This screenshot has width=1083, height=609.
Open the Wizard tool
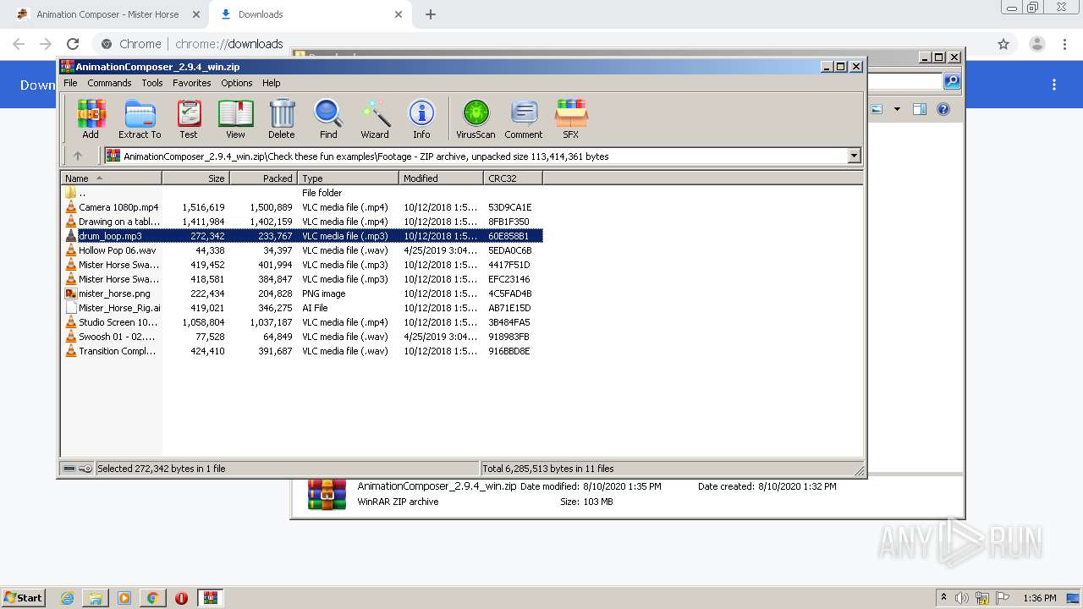point(375,118)
